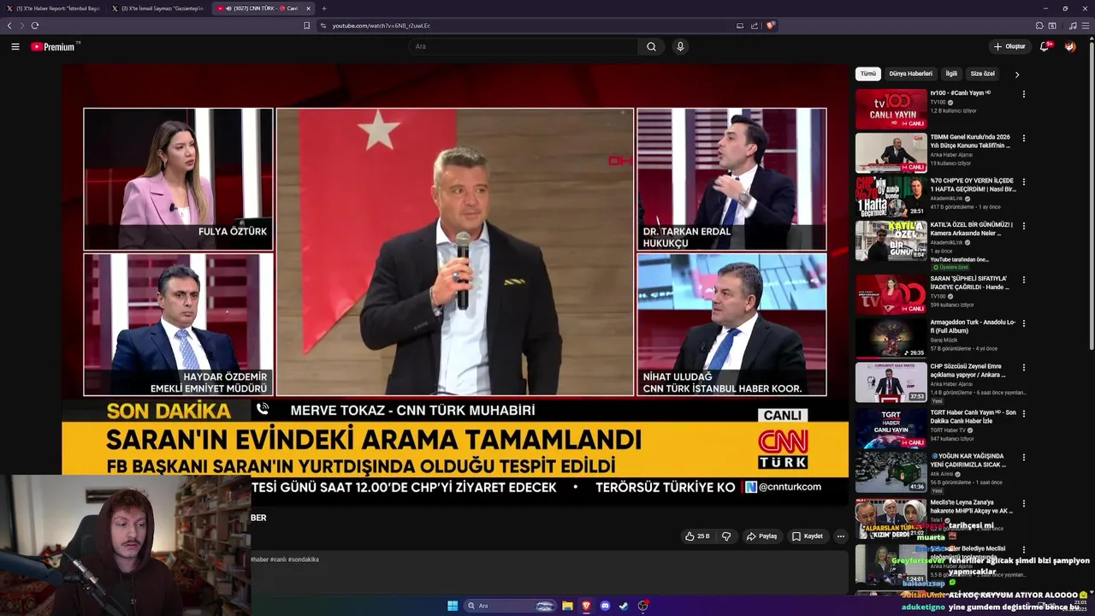
Task: Open Yoğun kar yağışında yeni çadırımızla thumbnail
Action: (x=891, y=472)
